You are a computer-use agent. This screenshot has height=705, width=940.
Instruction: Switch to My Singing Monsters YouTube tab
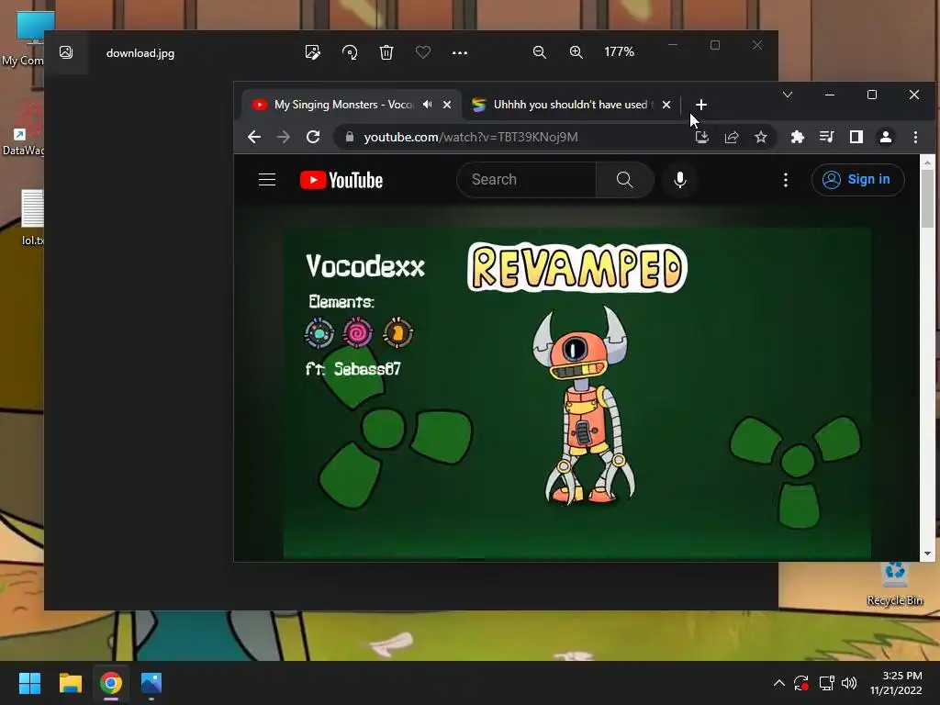click(x=343, y=105)
